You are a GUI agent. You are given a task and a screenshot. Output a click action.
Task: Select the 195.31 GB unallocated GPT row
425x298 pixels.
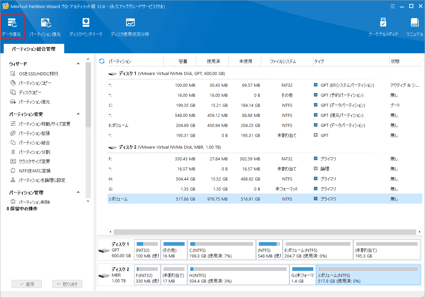coord(265,135)
